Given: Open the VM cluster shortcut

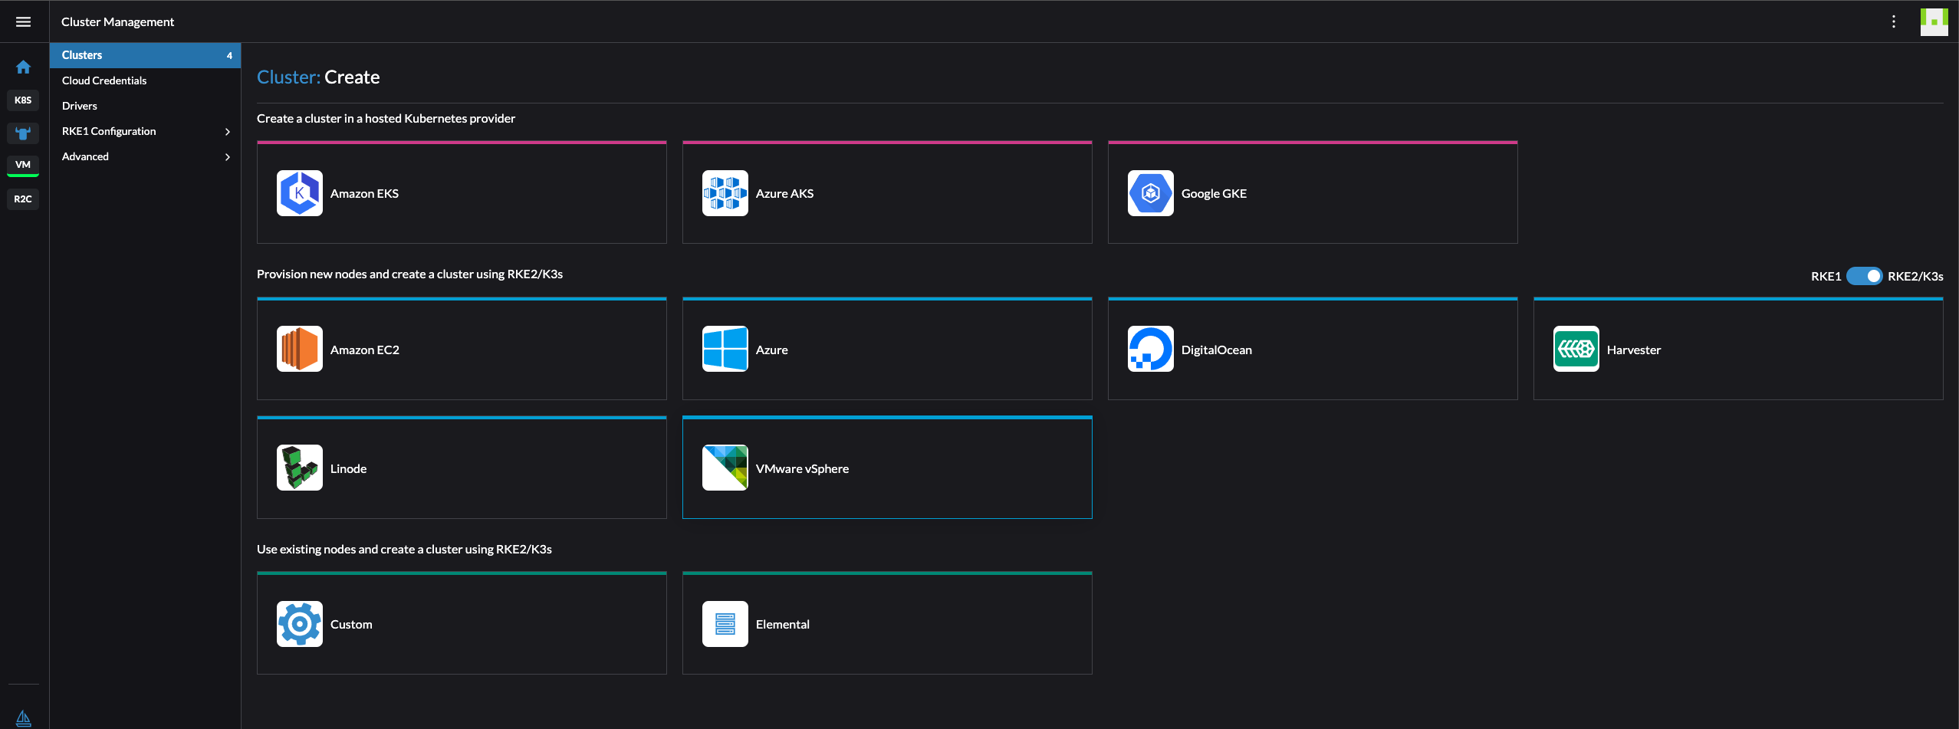Looking at the screenshot, I should (23, 165).
